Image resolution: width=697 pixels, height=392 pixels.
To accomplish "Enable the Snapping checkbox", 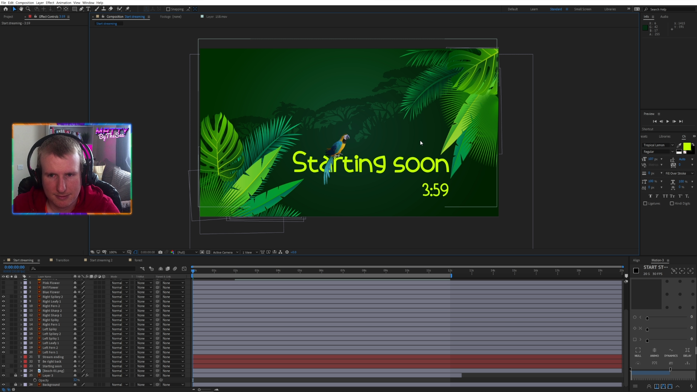I will (168, 9).
